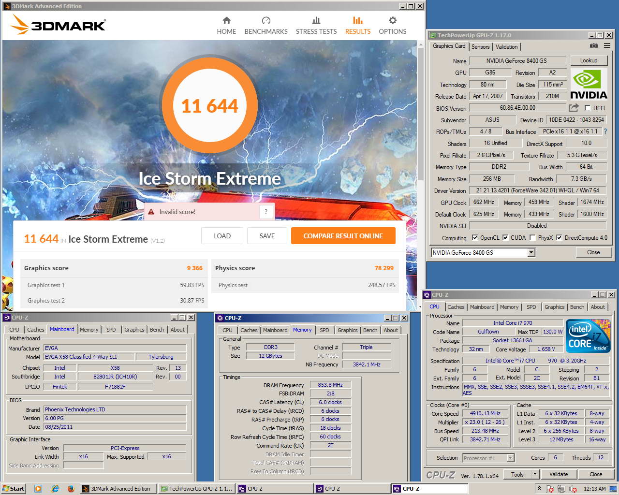Open GPU-Z hamburger menu icon
The image size is (619, 495).
(607, 45)
